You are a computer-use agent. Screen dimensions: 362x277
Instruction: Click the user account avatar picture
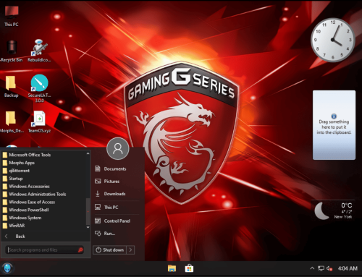(x=118, y=149)
